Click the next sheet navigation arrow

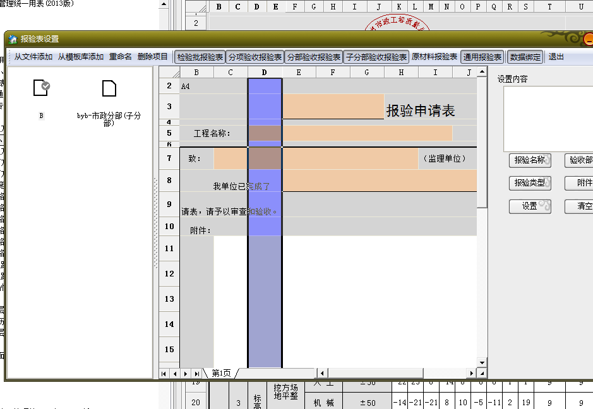(186, 374)
